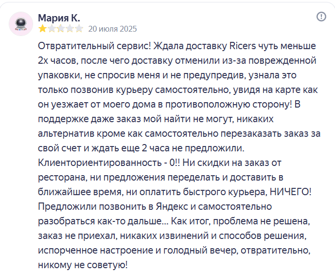Click the fifth gray rating star

pos(79,28)
